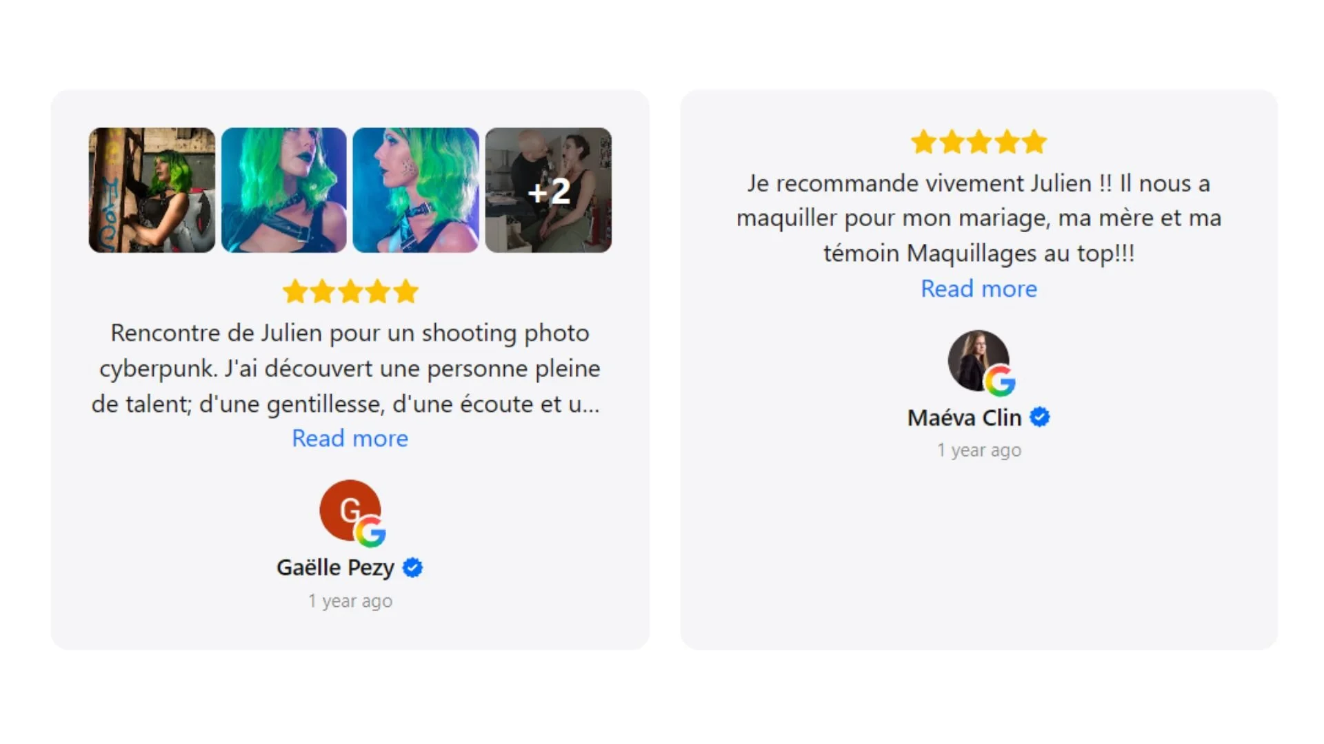
Task: Open the Maéva Clin reviewer name
Action: point(964,417)
